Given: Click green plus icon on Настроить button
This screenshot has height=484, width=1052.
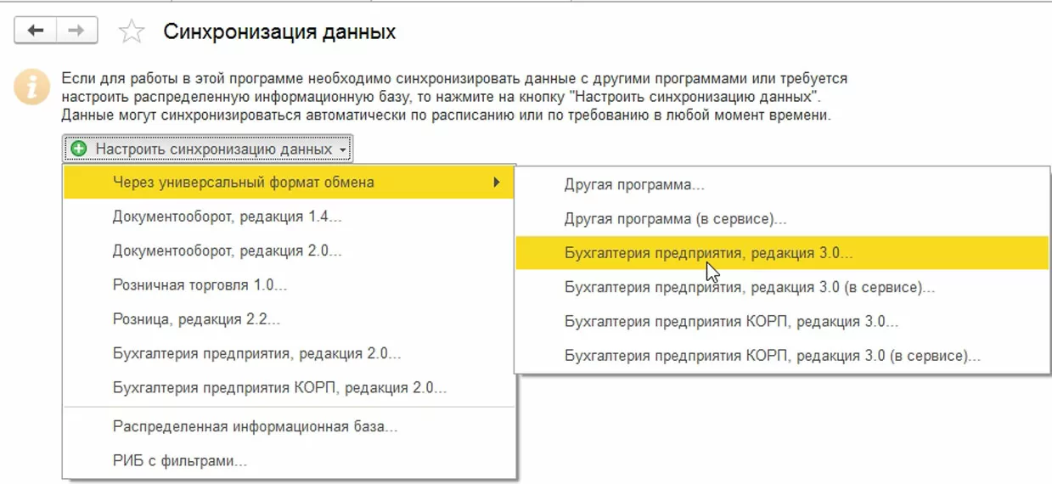Looking at the screenshot, I should 79,149.
